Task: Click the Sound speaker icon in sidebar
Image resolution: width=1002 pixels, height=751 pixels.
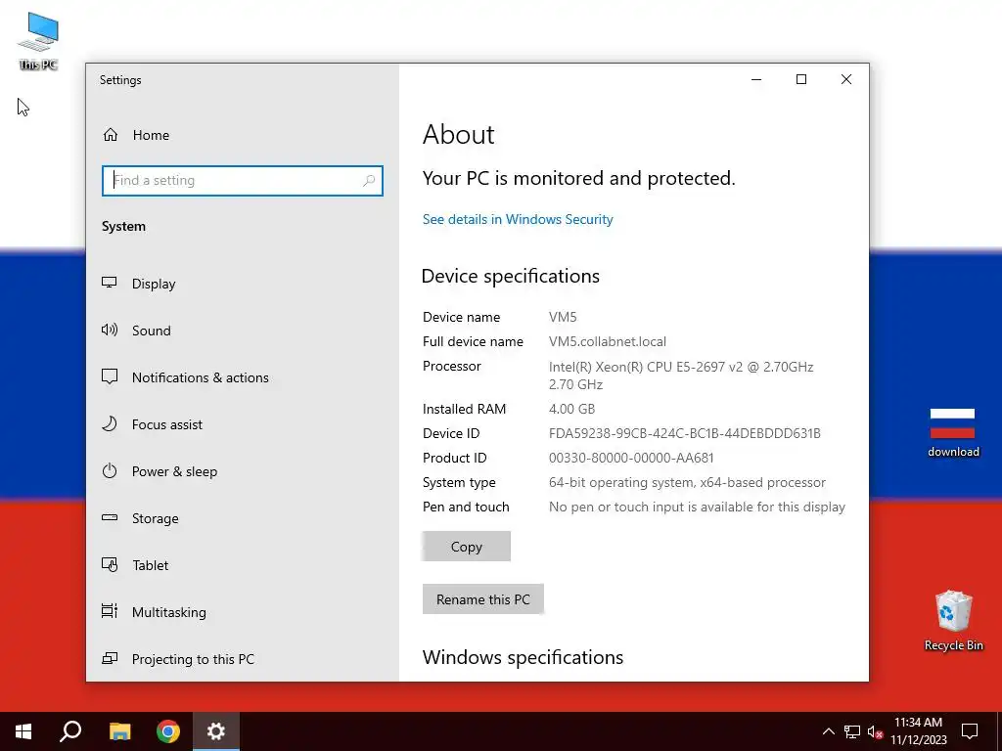Action: pyautogui.click(x=110, y=330)
